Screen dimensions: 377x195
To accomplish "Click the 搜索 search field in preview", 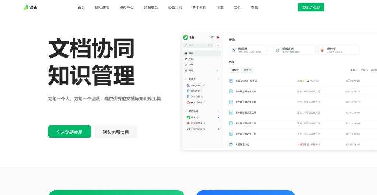I will (198, 45).
